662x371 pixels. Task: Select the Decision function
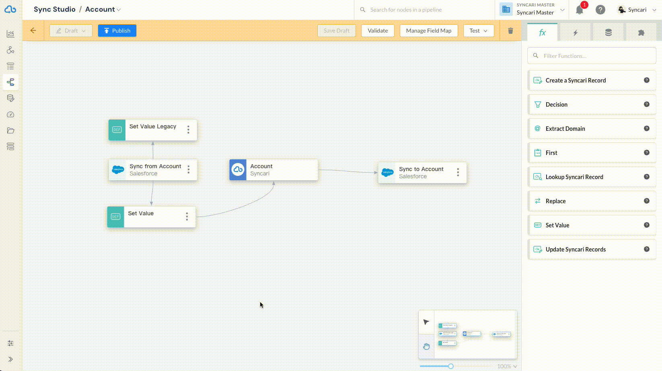click(x=592, y=105)
